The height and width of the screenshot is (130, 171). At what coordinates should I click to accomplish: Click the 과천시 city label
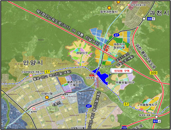(159, 13)
